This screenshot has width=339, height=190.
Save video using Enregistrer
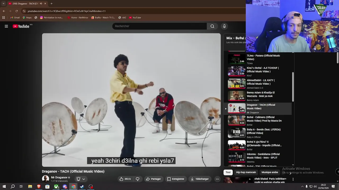(x=176, y=179)
